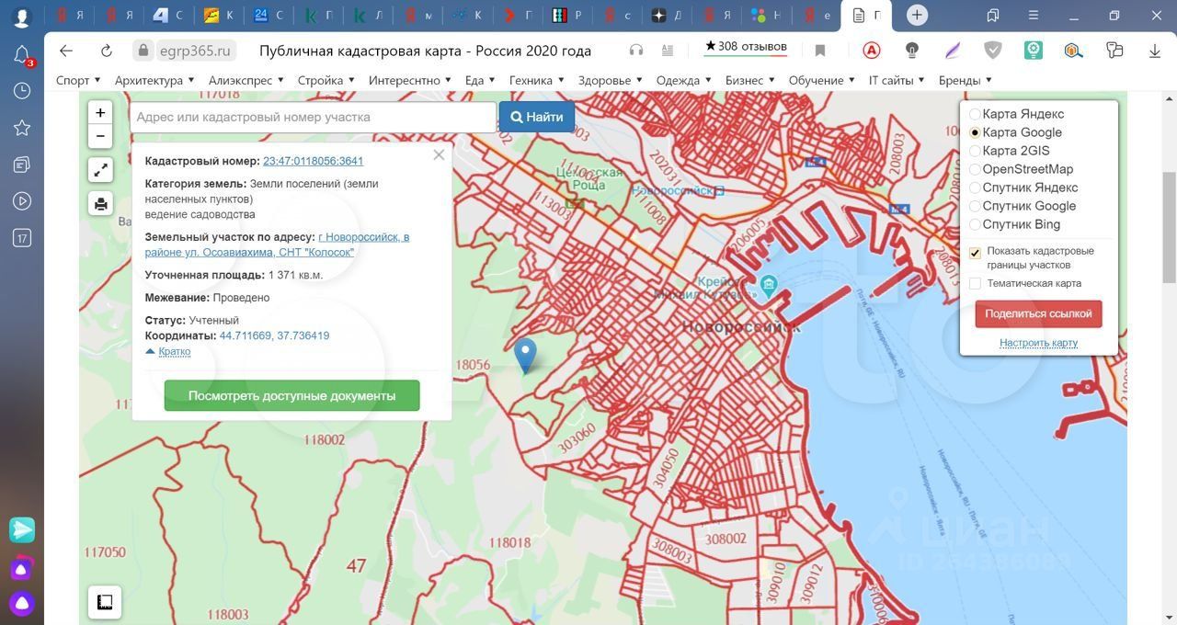Image resolution: width=1177 pixels, height=625 pixels.
Task: Open the Одежда bookmarks folder
Action: [x=684, y=80]
